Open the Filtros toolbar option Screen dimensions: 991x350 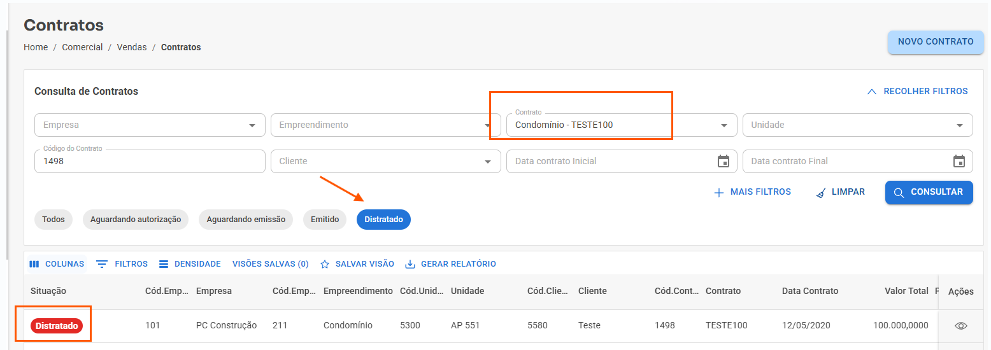click(122, 264)
